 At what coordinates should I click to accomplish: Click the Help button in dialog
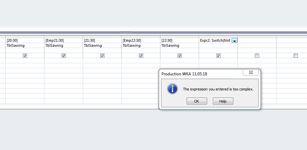pyautogui.click(x=223, y=101)
